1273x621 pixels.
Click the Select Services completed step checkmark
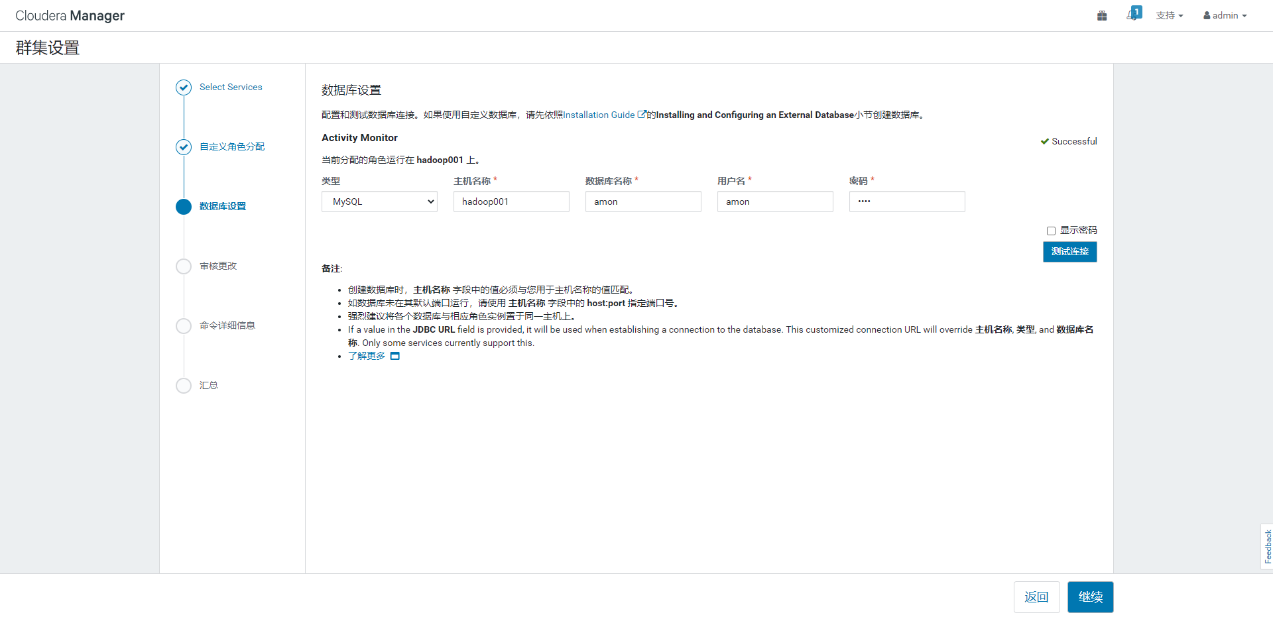pyautogui.click(x=184, y=87)
